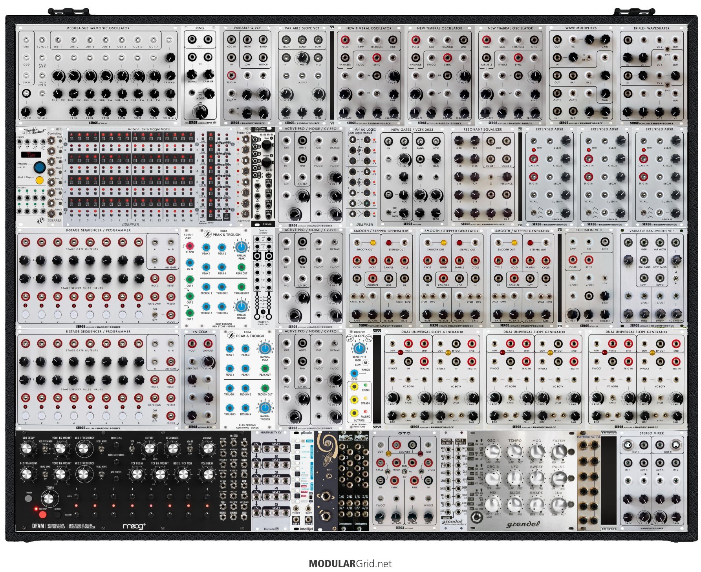The image size is (701, 572).
Task: Click the Klavis logo on CalTrans module
Action: pyautogui.click(x=266, y=224)
